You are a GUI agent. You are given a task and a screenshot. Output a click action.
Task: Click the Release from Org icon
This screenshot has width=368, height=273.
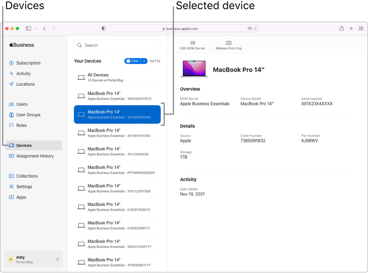click(x=229, y=43)
